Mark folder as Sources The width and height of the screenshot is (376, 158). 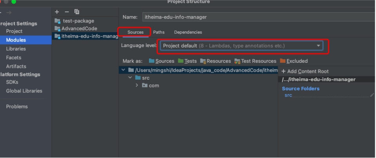pos(161,61)
